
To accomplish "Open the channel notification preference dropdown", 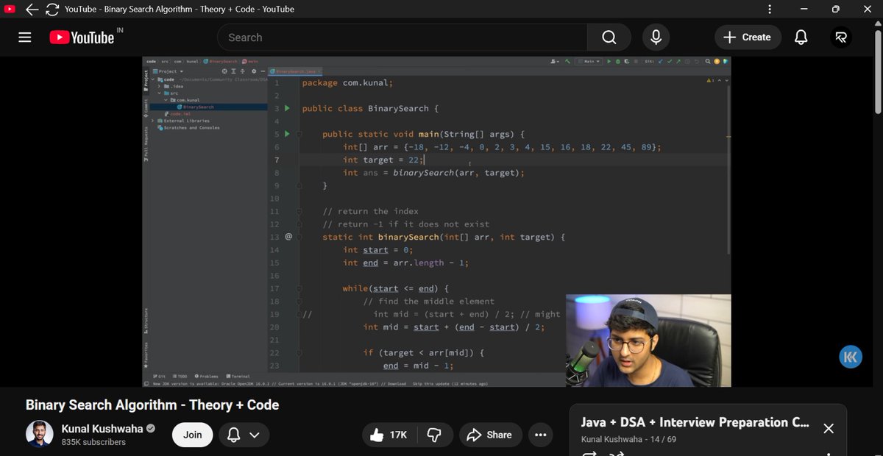I will 244,435.
